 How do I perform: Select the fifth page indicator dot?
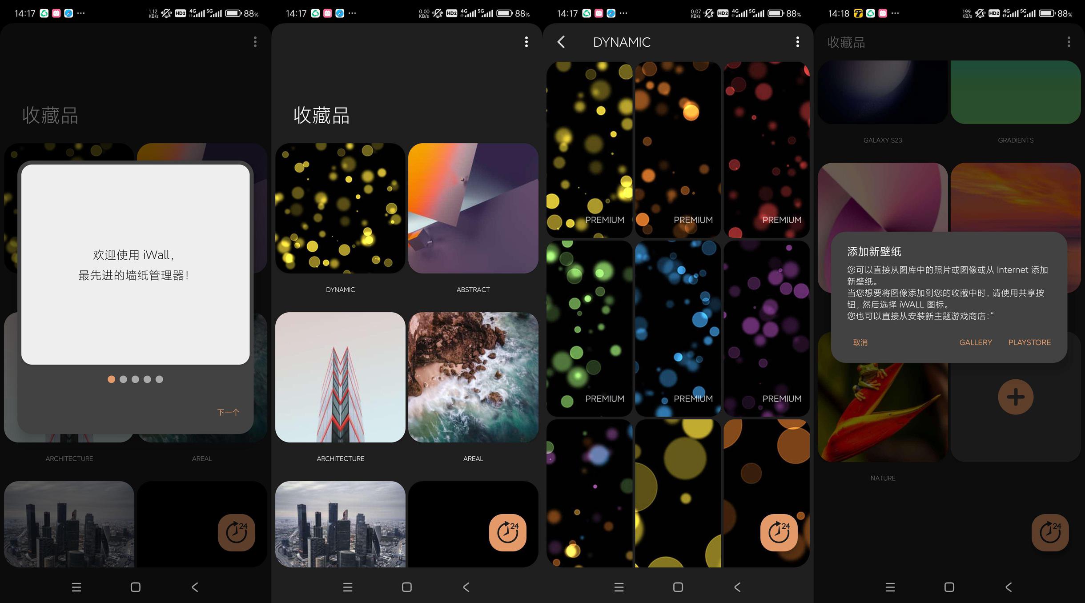pos(159,379)
